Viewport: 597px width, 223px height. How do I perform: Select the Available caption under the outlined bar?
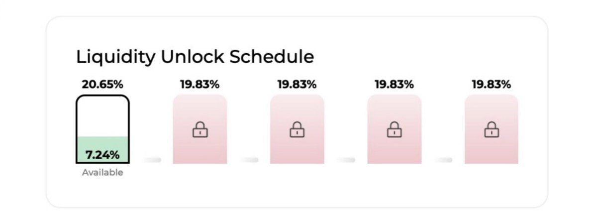click(x=102, y=173)
